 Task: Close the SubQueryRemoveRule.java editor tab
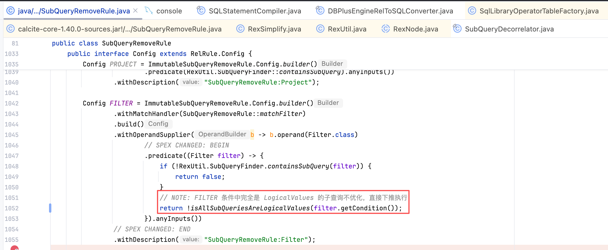[135, 11]
